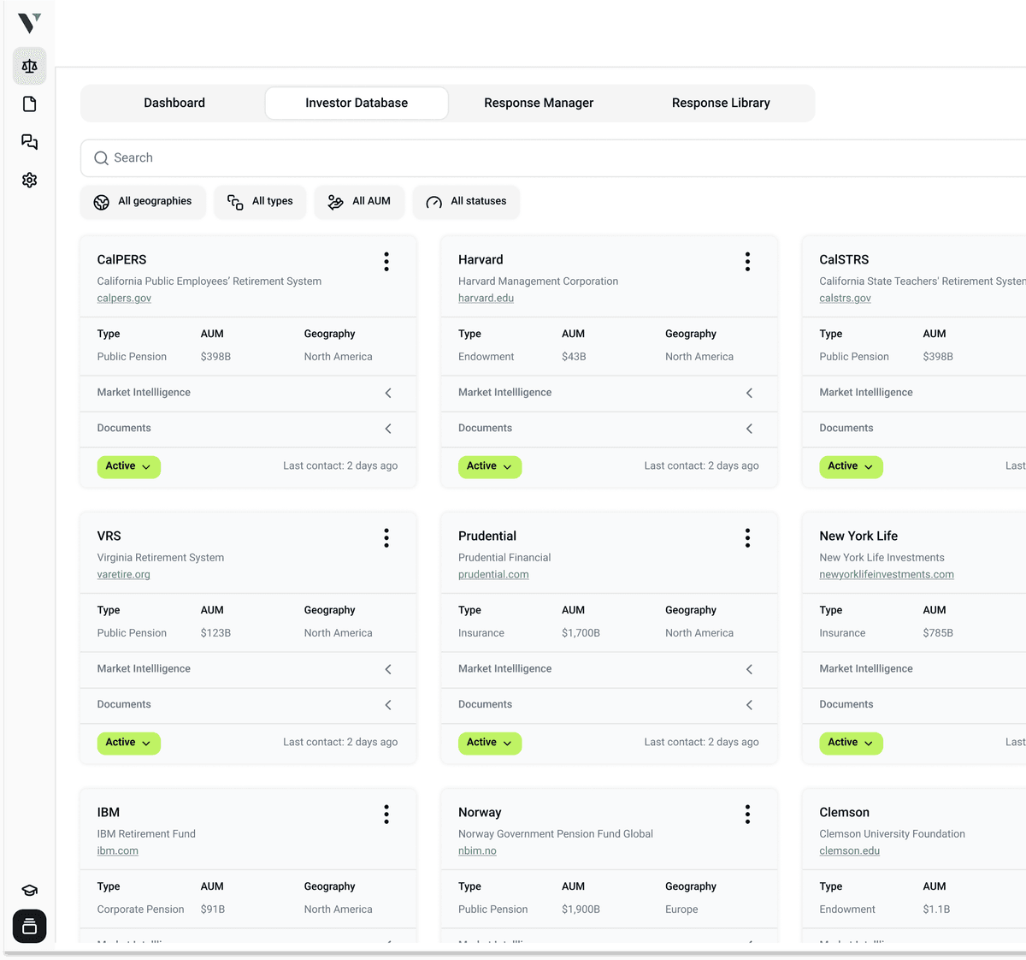Viewport: 1026px width, 960px height.
Task: Click the stacked layers icon at the bottom of the sidebar
Action: tap(30, 927)
